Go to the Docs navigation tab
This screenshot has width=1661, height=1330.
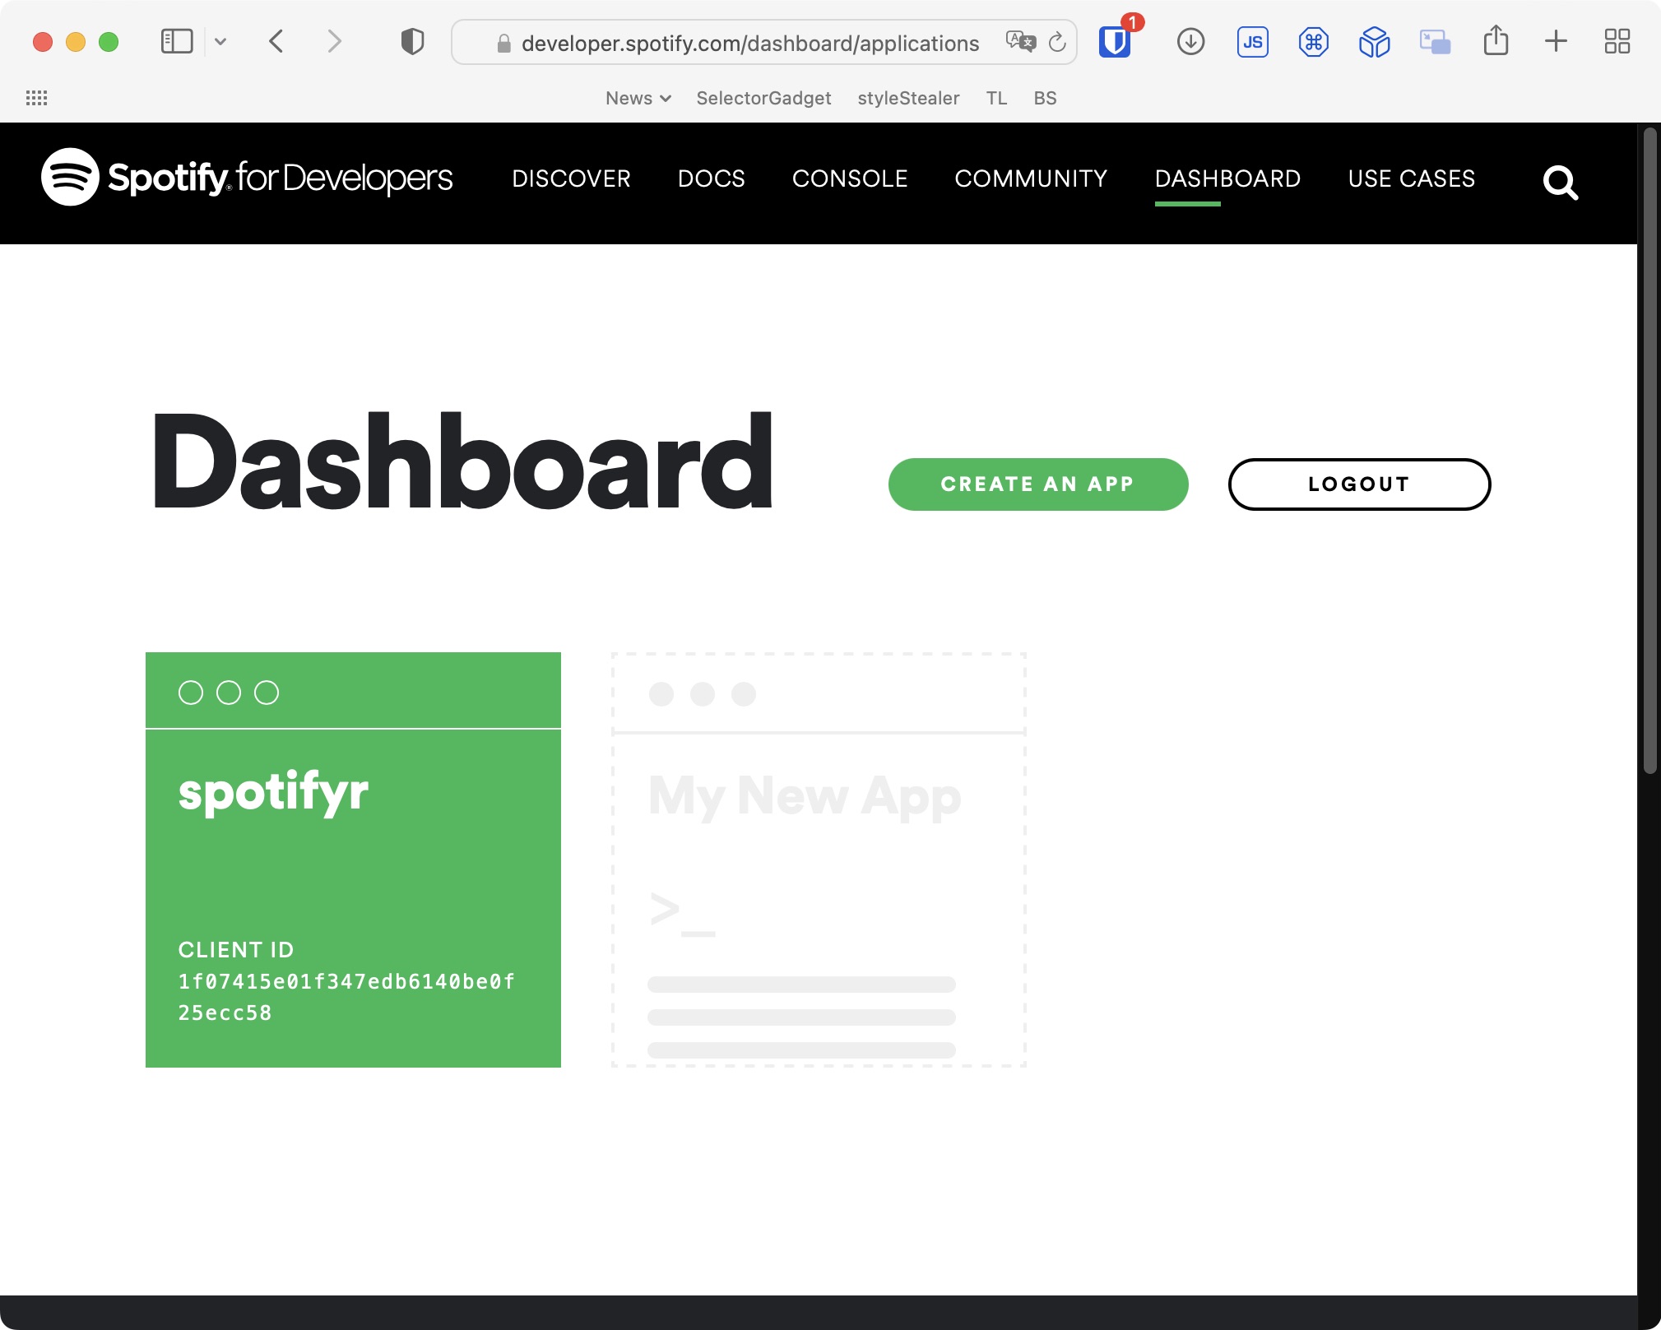(x=711, y=178)
